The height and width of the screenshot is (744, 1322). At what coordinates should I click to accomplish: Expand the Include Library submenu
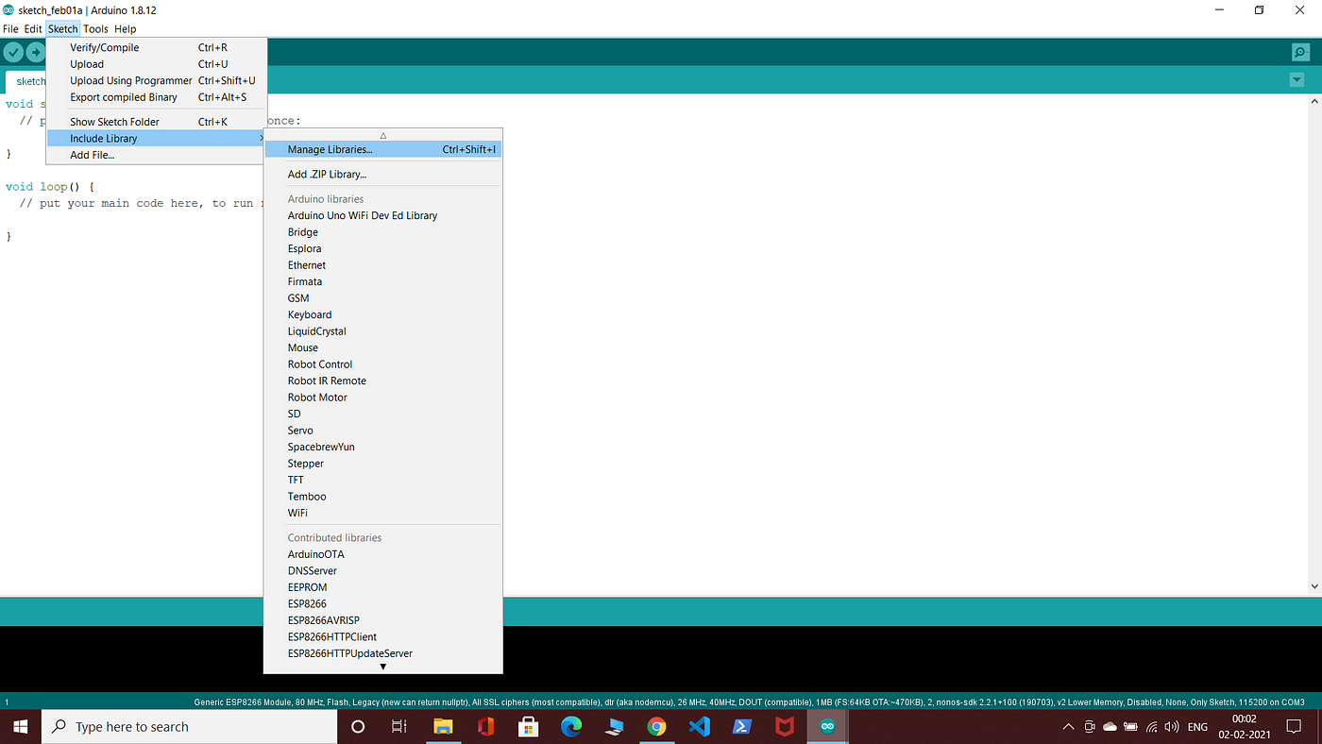point(157,139)
